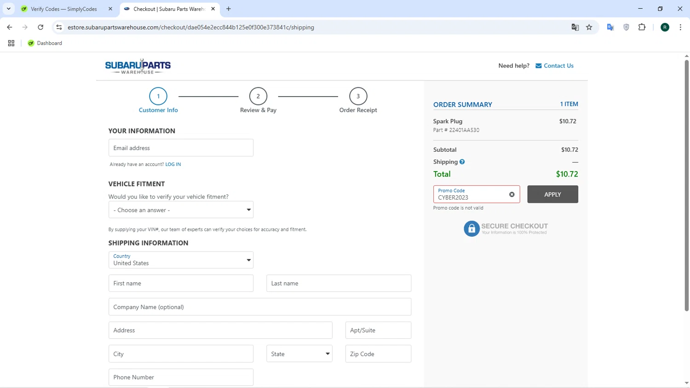
Task: Click the green Total amount $10.72
Action: click(x=567, y=174)
